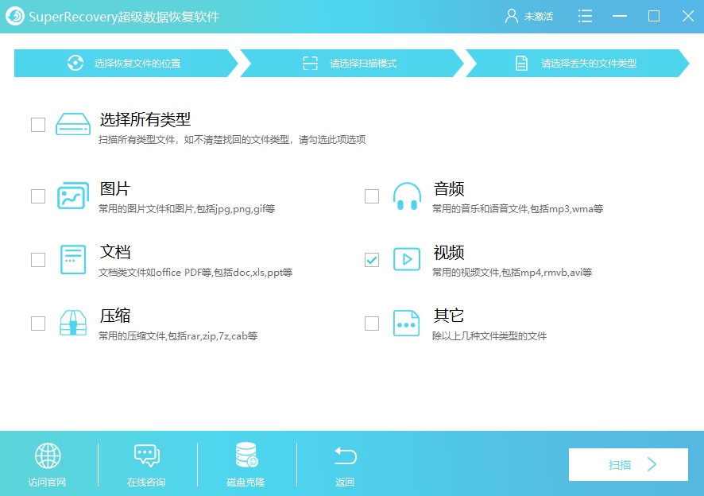
Task: Click the 其它 other files icon
Action: click(x=407, y=322)
